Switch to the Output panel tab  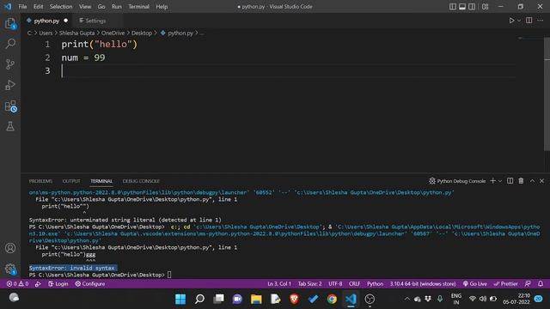[71, 181]
